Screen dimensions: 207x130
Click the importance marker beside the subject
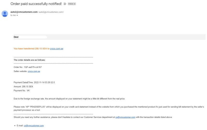pos(65,4)
